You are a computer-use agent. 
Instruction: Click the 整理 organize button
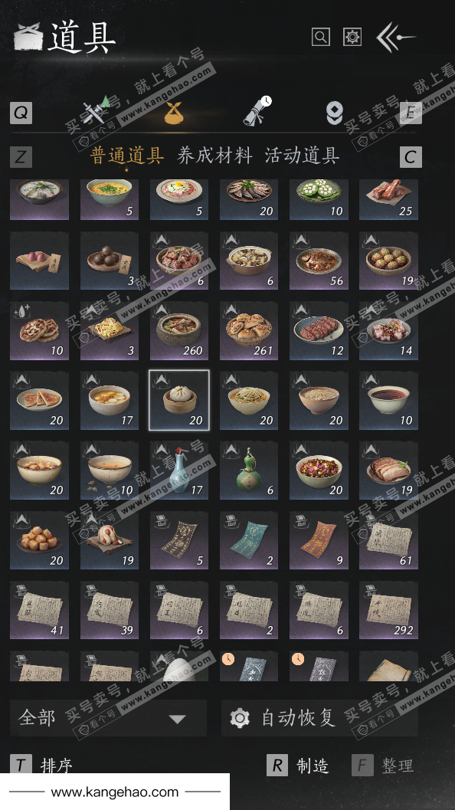point(383,765)
